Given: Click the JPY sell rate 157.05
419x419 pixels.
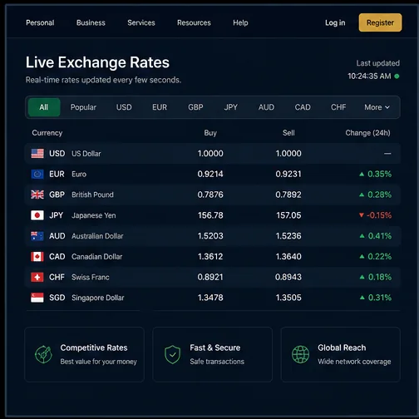Looking at the screenshot, I should coord(288,215).
